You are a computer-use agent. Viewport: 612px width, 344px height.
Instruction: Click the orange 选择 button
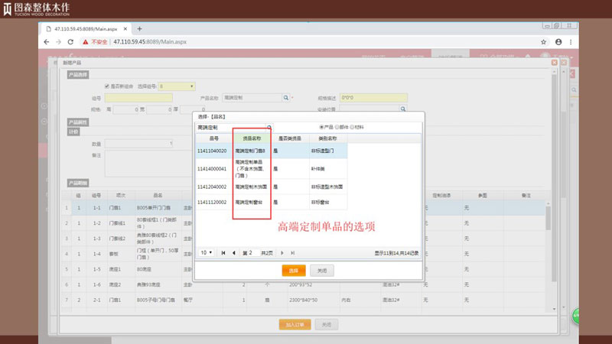tap(294, 271)
